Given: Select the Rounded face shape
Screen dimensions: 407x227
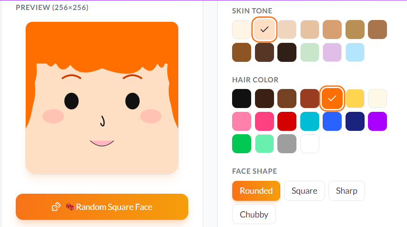Looking at the screenshot, I should [256, 191].
